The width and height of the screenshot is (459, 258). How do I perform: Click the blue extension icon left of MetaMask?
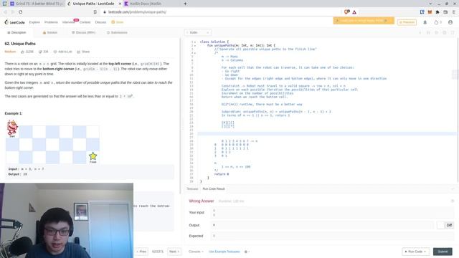click(x=422, y=12)
